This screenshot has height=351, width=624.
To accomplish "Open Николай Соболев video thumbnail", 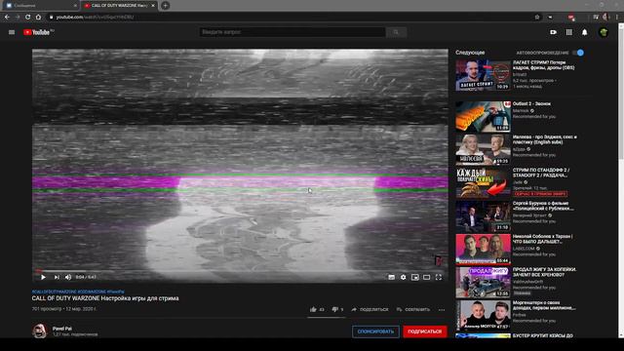I will point(484,250).
